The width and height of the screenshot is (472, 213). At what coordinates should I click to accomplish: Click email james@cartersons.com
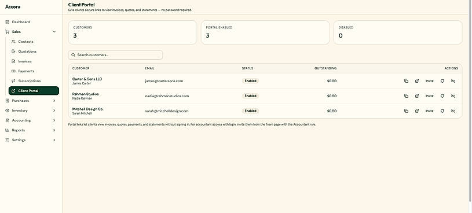tap(164, 81)
